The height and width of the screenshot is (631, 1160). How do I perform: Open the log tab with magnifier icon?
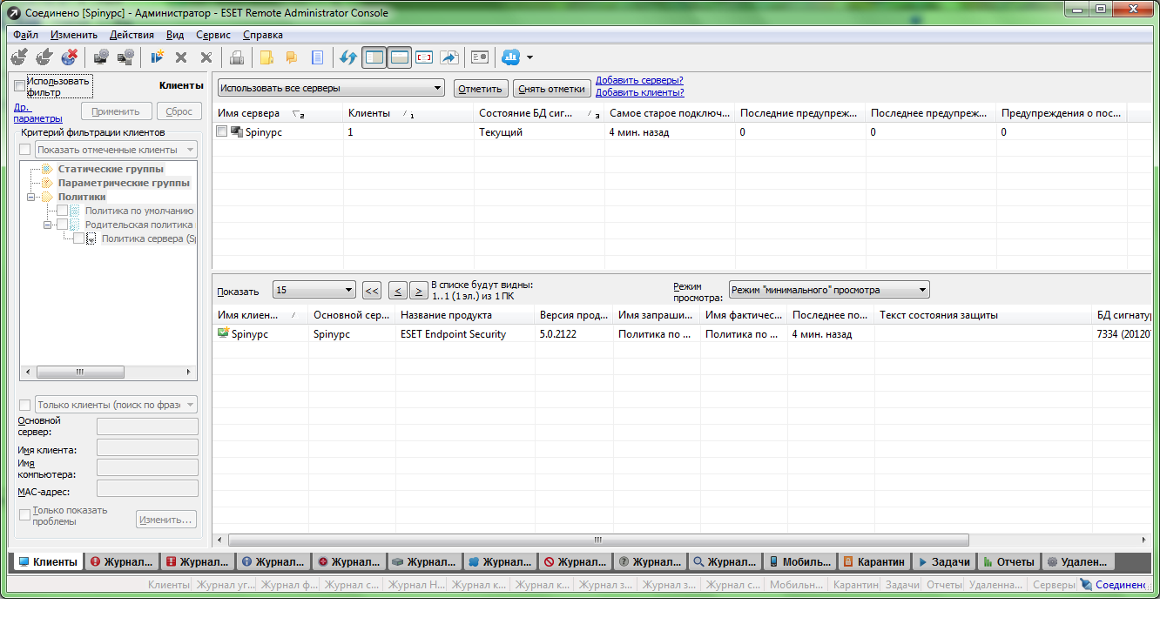(726, 561)
